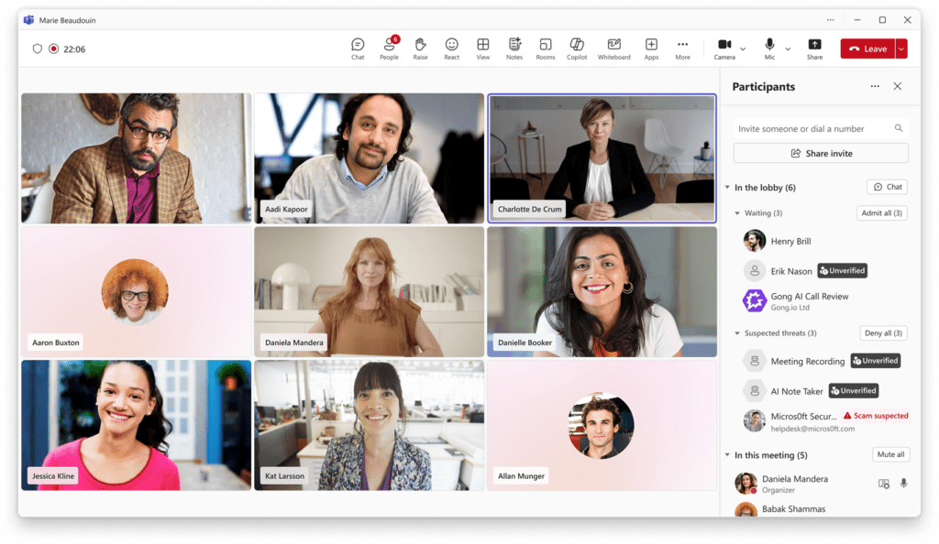Expand the Leave button dropdown
The height and width of the screenshot is (544, 939).
[900, 48]
